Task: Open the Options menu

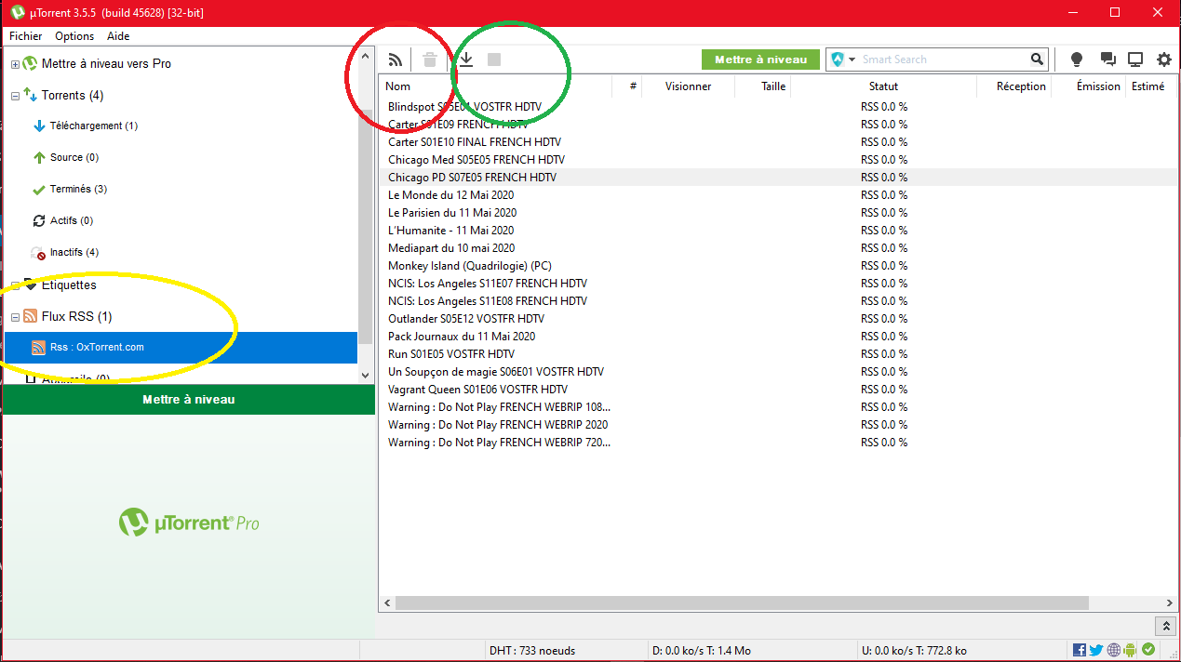Action: pyautogui.click(x=74, y=36)
